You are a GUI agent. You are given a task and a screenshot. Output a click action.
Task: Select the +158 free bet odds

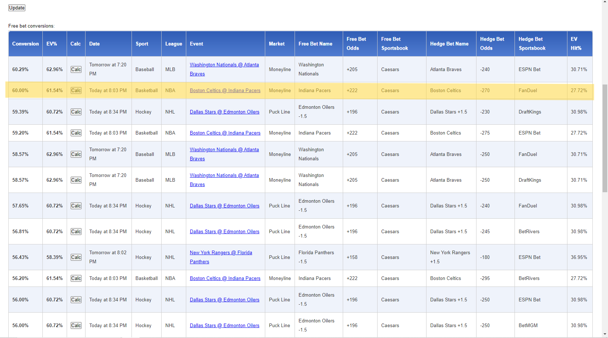(352, 257)
